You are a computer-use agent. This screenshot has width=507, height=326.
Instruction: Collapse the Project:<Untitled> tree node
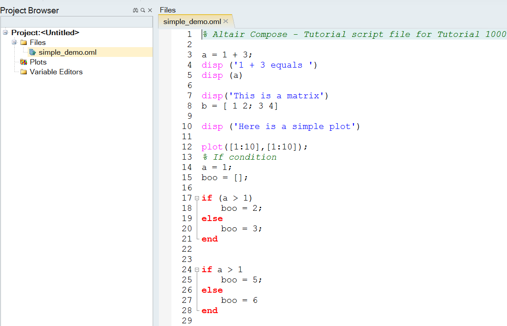5,32
